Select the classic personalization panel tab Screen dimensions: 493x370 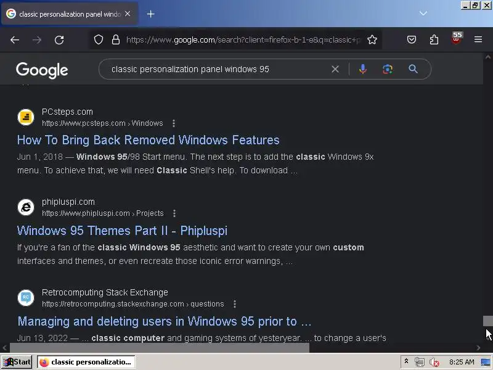[x=70, y=14]
